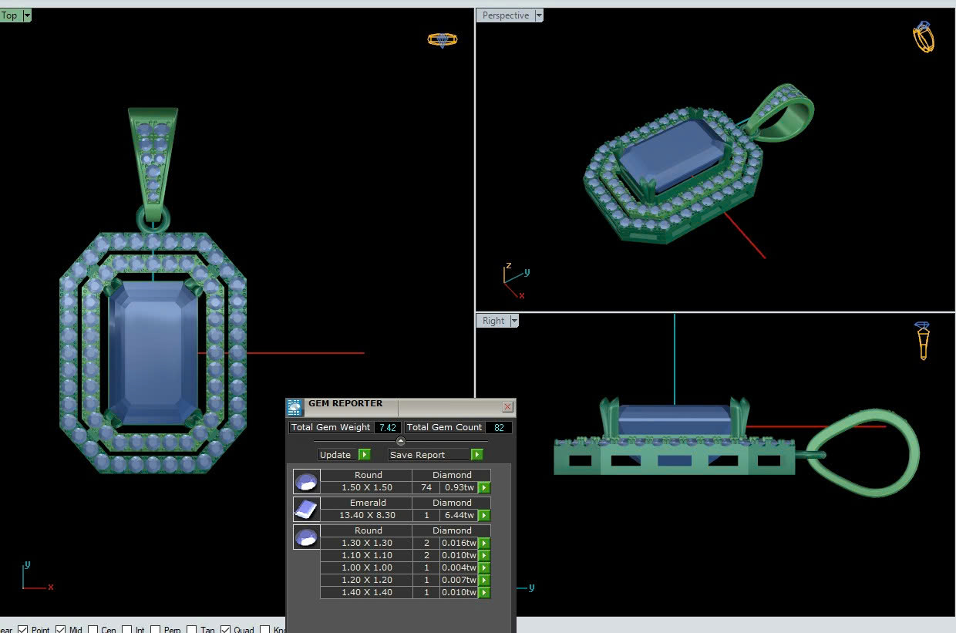956x633 pixels.
Task: Click the green arrow for the 1.40 X 1.40 row
Action: 484,592
